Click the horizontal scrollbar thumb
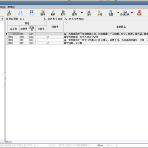This screenshot has height=148, width=148. point(11,141)
